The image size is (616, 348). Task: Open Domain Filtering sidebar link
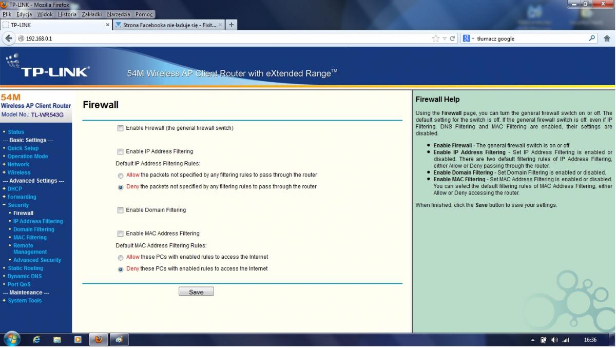coord(33,229)
